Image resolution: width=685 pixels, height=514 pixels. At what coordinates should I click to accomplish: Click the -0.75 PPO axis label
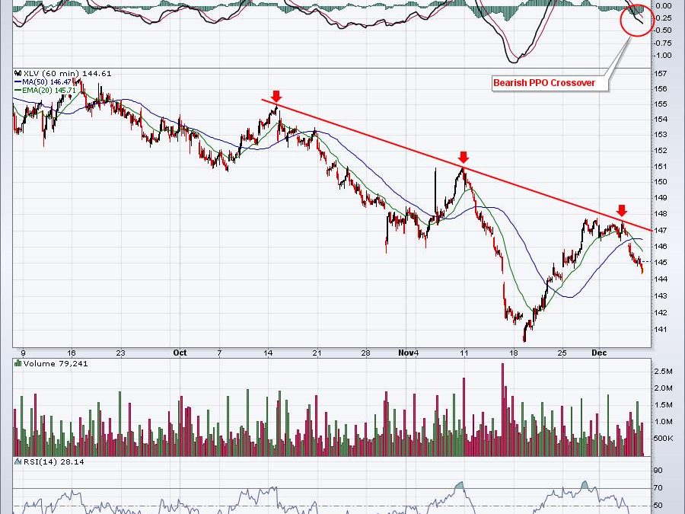point(663,43)
